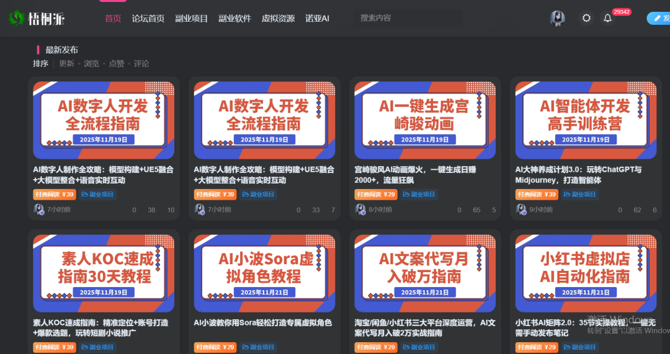This screenshot has width=670, height=354.
Task: Click 付费阅读 ¥29 on the 宫崎骏 card
Action: coord(376,194)
